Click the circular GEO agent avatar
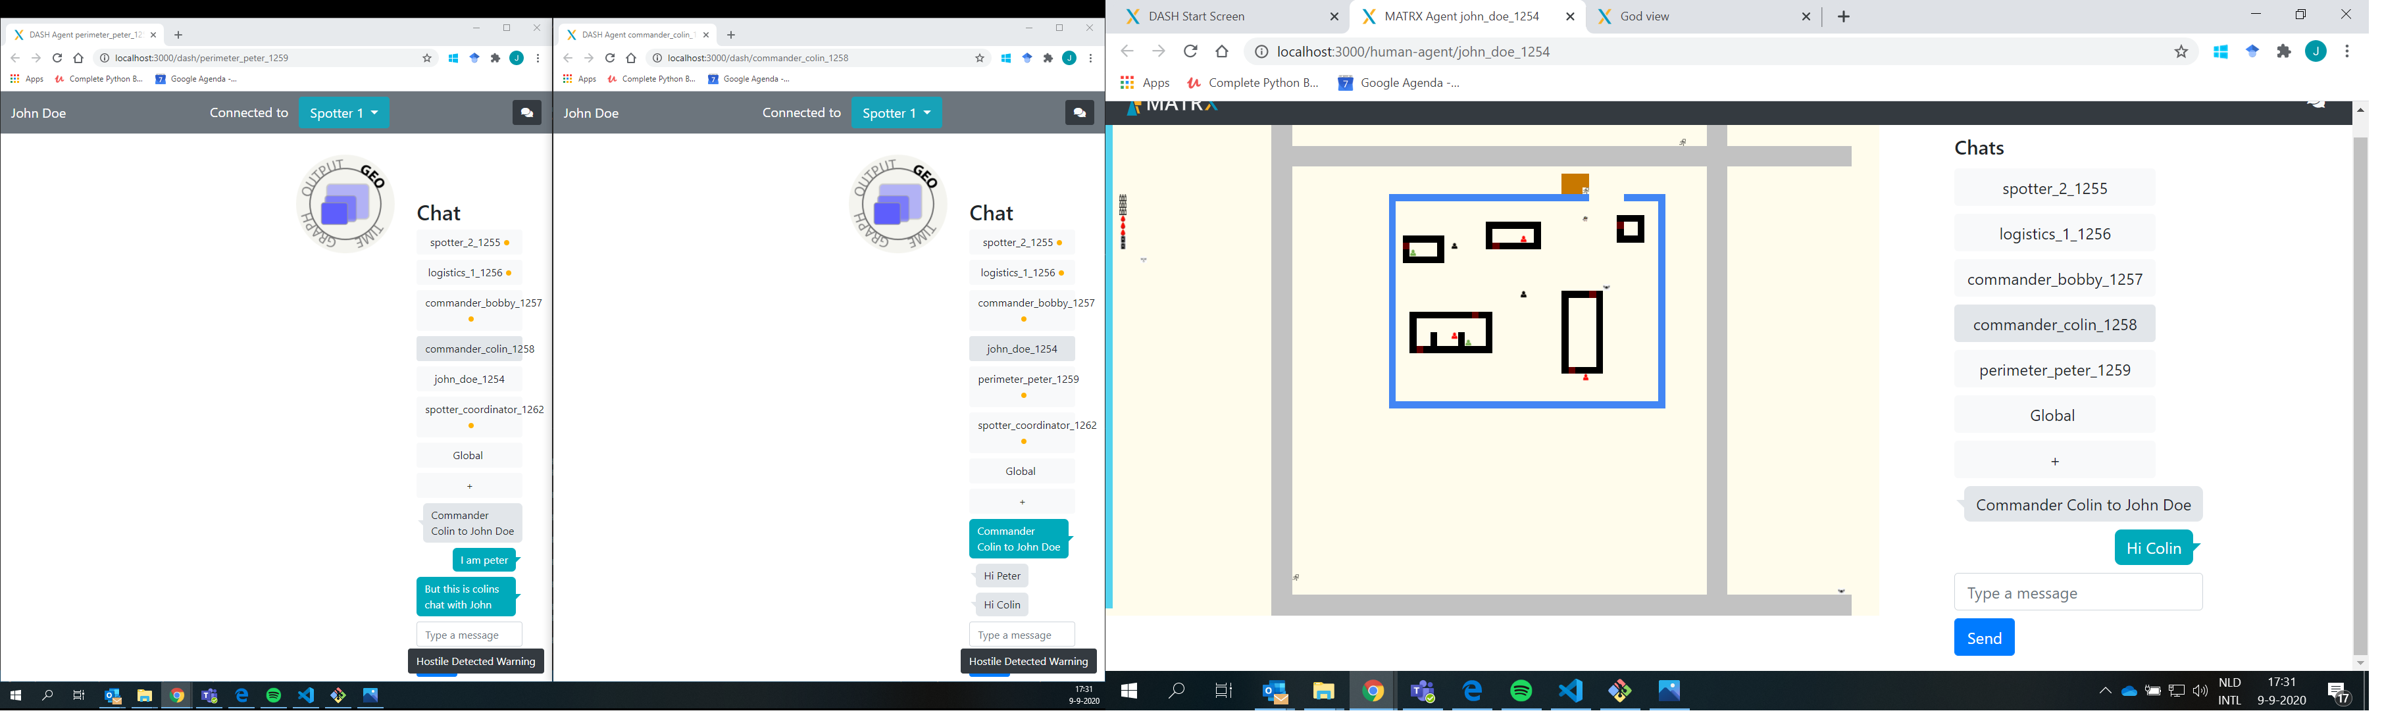The width and height of the screenshot is (2382, 713). pyautogui.click(x=345, y=203)
